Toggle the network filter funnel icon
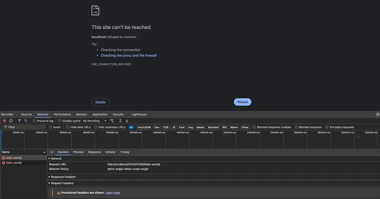This screenshot has width=380, height=199. click(x=19, y=121)
